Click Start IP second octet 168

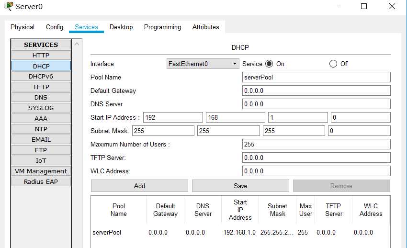point(236,117)
